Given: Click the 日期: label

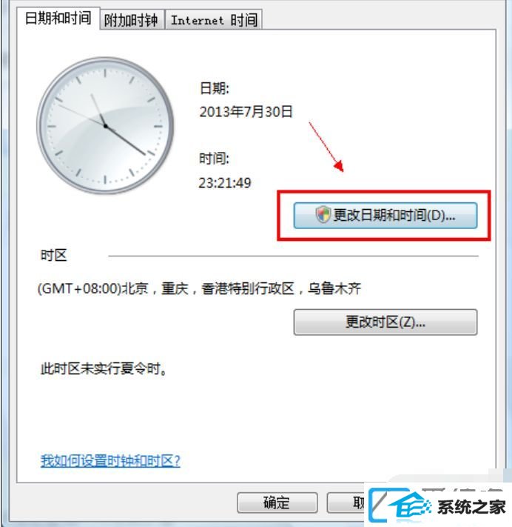Looking at the screenshot, I should pyautogui.click(x=214, y=88).
